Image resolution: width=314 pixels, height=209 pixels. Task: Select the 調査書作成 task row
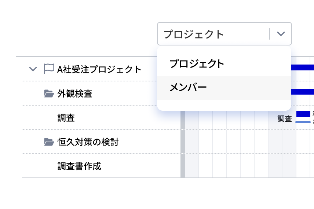79,166
